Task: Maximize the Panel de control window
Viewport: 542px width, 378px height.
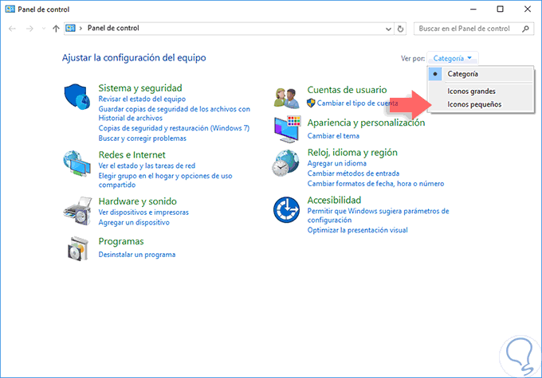Action: [500, 9]
